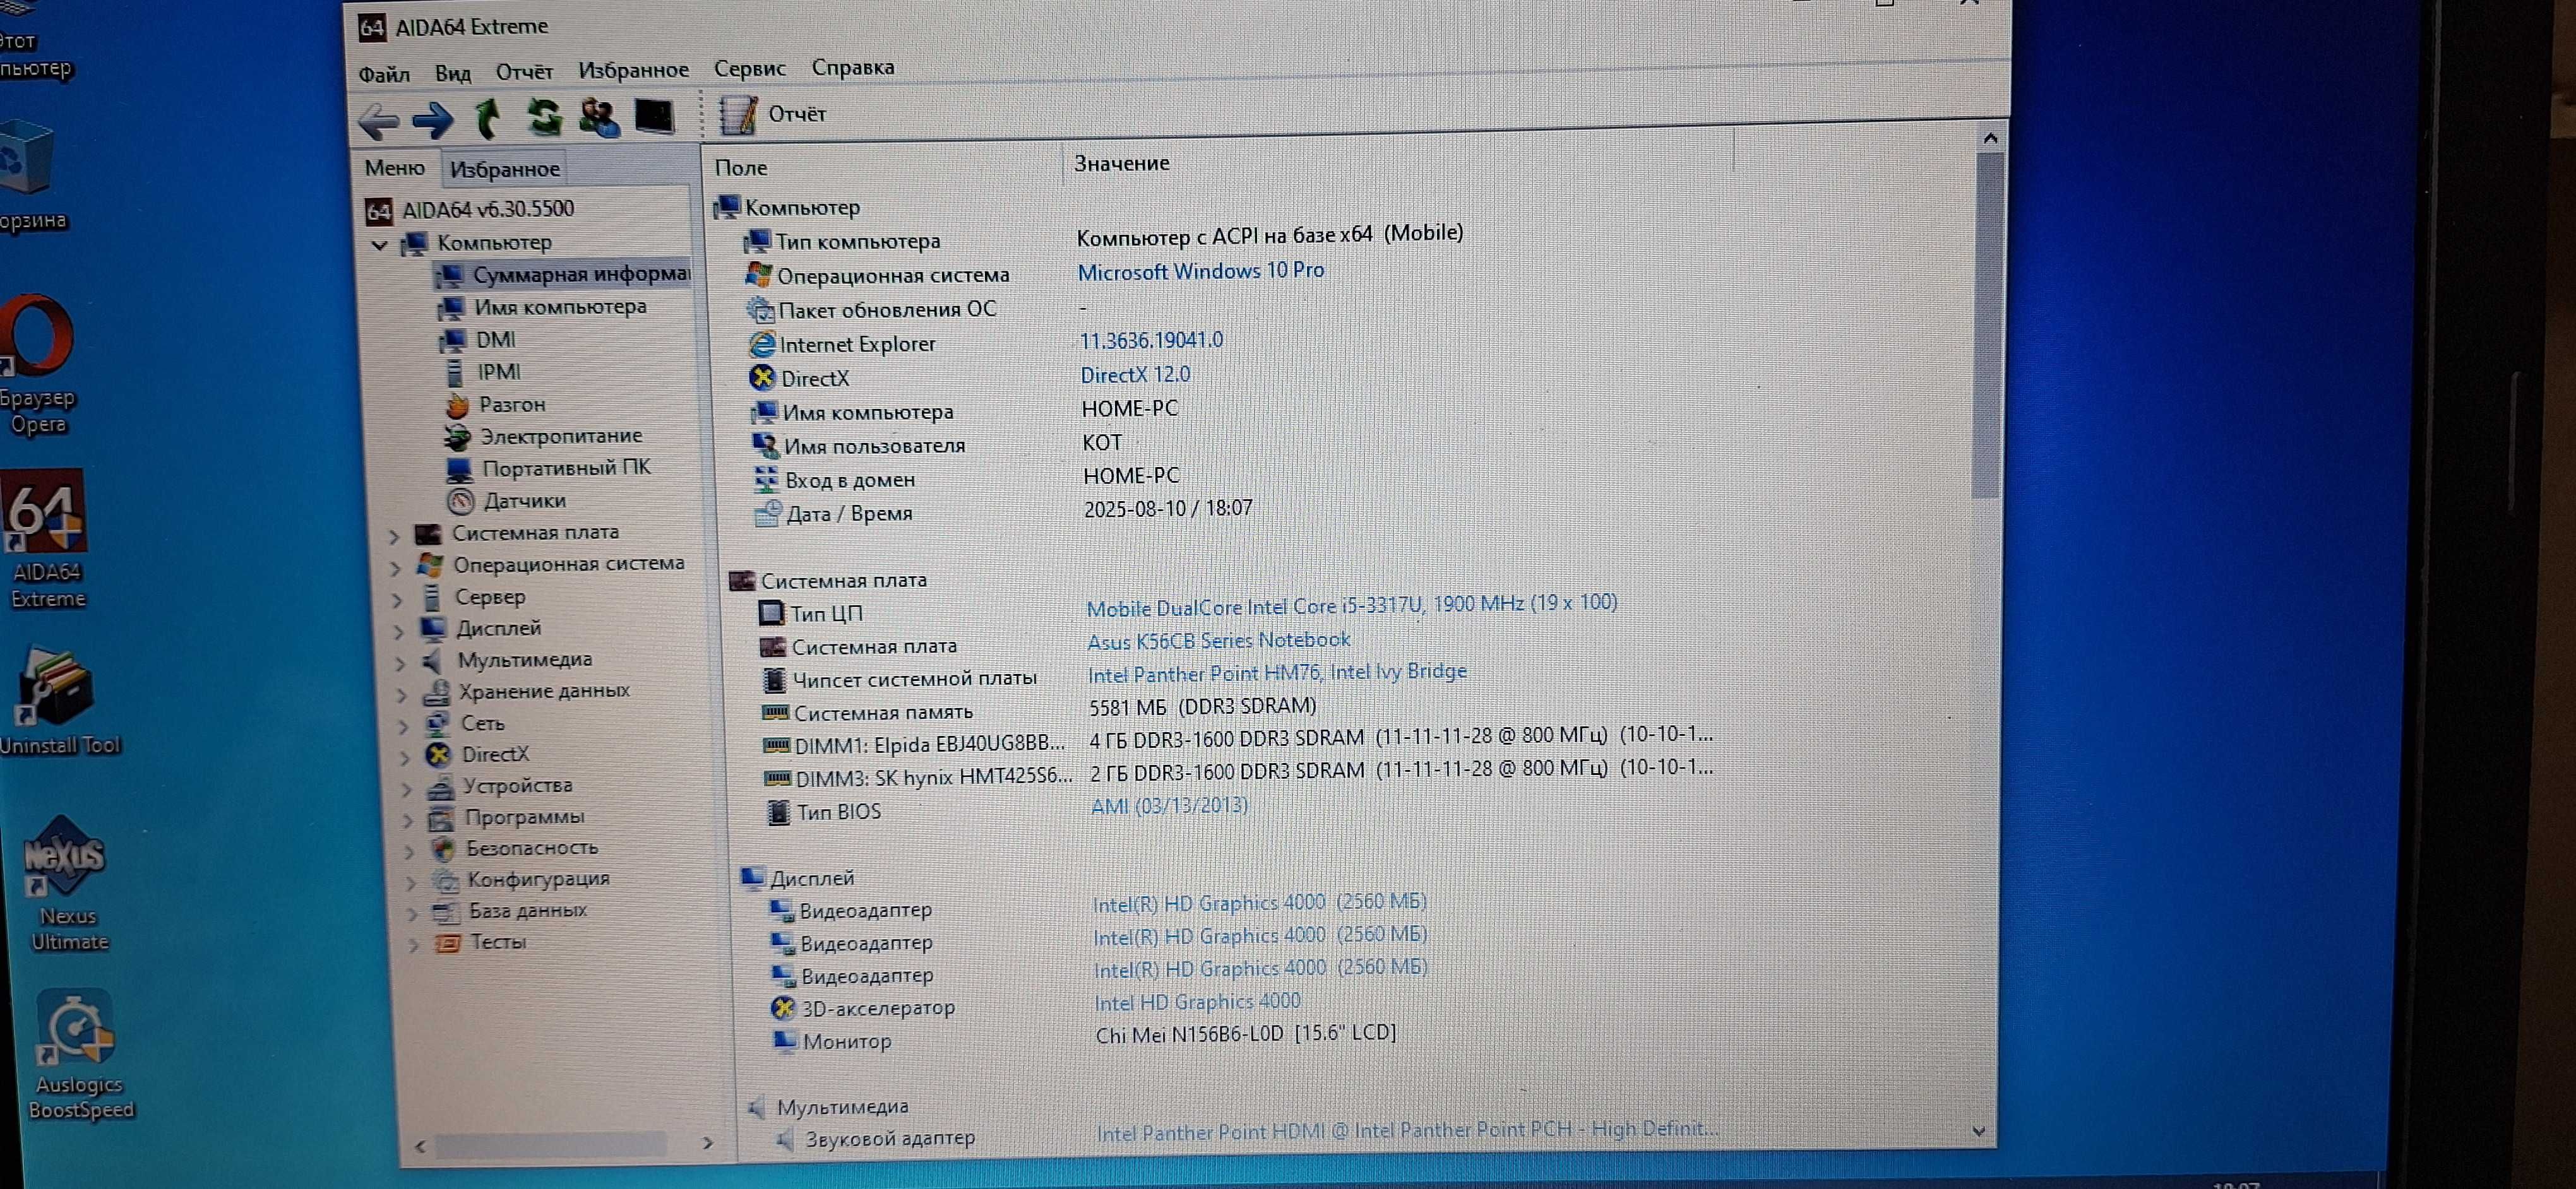Click the tree panel horizontal scrollbar right arrow
Image resolution: width=2576 pixels, height=1189 pixels.
(707, 1143)
